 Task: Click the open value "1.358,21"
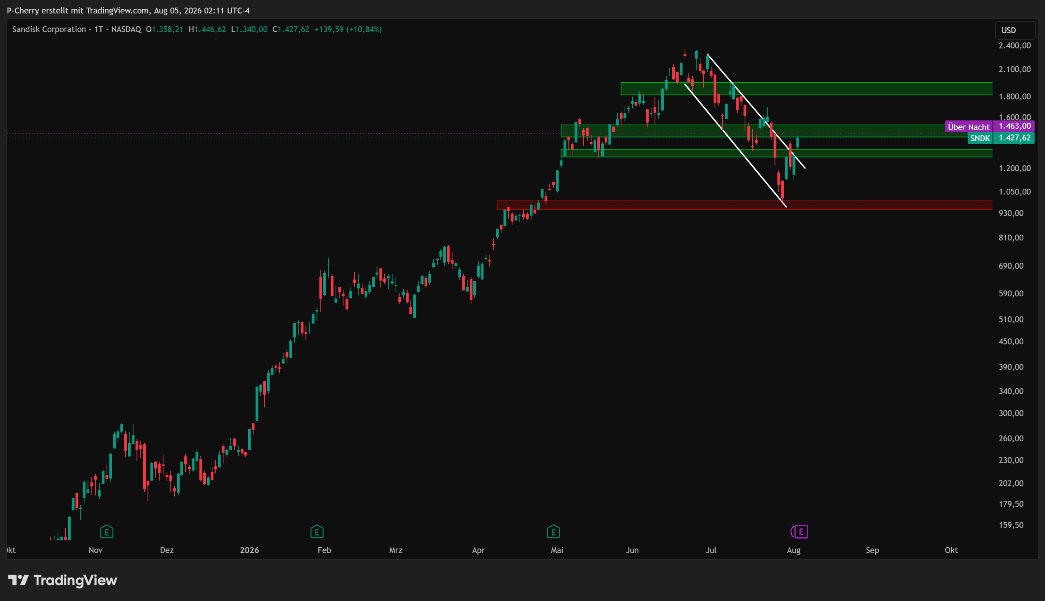(167, 29)
